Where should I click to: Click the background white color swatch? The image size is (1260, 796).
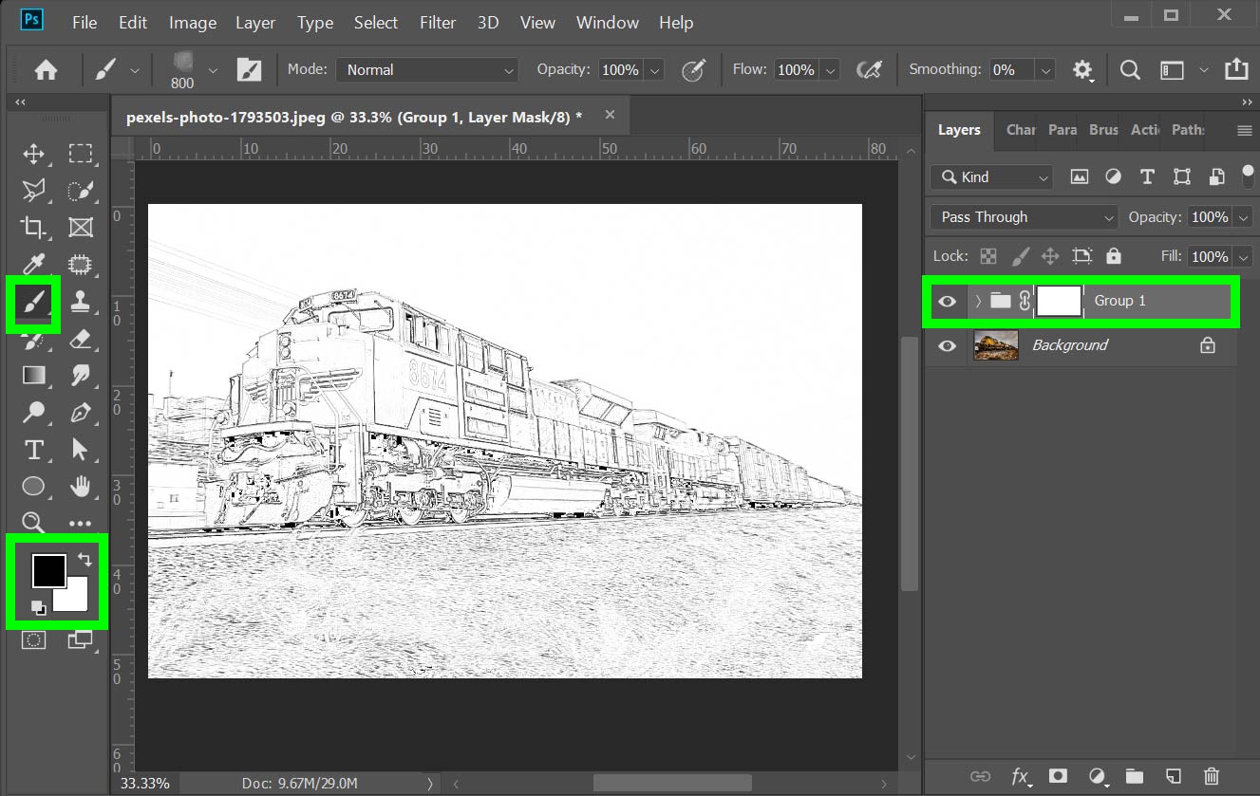click(x=74, y=598)
